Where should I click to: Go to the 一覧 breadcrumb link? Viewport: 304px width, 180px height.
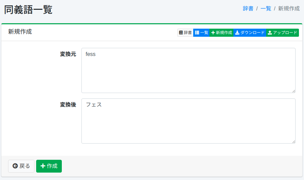pos(266,9)
